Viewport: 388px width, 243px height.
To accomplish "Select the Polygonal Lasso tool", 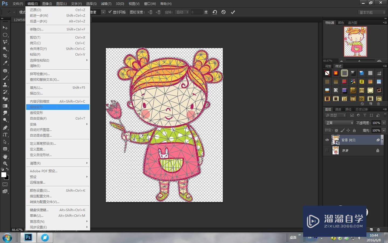I will [x=5, y=42].
